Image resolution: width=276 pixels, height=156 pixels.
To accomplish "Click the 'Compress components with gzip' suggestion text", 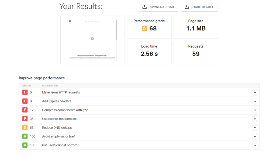I will tap(65, 110).
